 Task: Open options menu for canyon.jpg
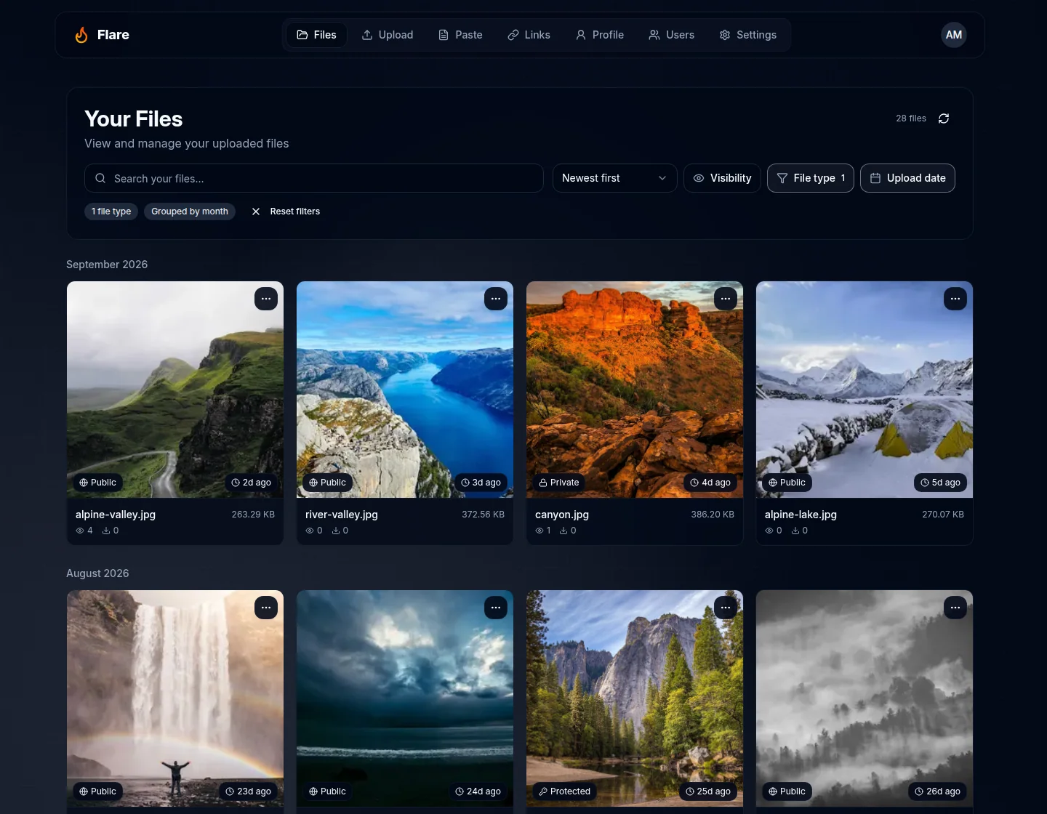point(726,299)
